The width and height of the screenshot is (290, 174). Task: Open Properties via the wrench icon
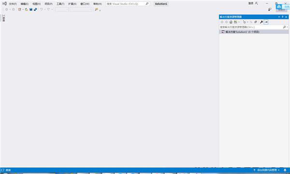261,22
